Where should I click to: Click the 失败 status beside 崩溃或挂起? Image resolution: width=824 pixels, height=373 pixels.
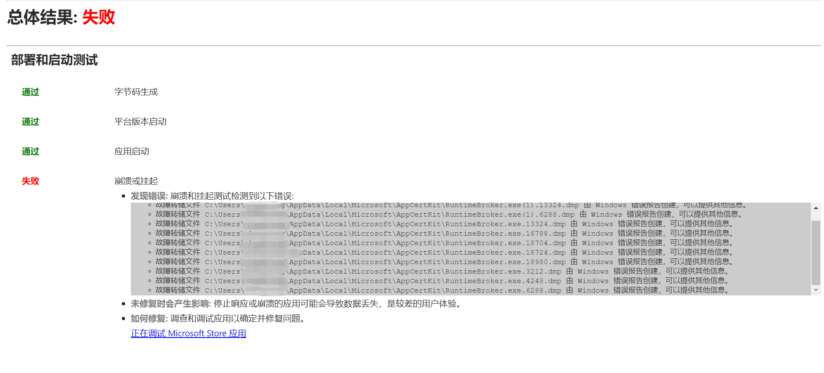tap(30, 181)
